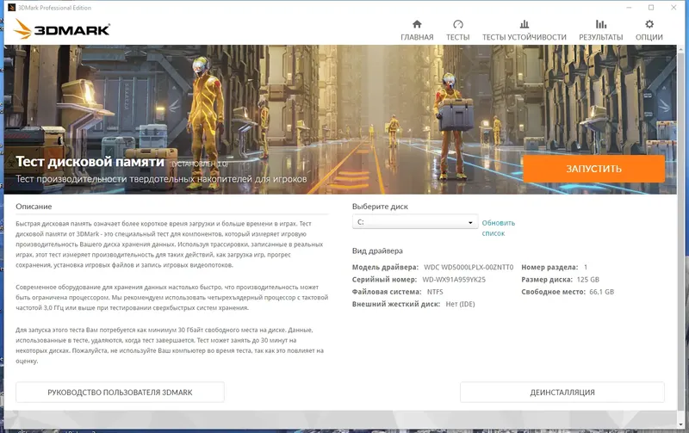
Task: Click the Выберите диск label
Action: (380, 207)
